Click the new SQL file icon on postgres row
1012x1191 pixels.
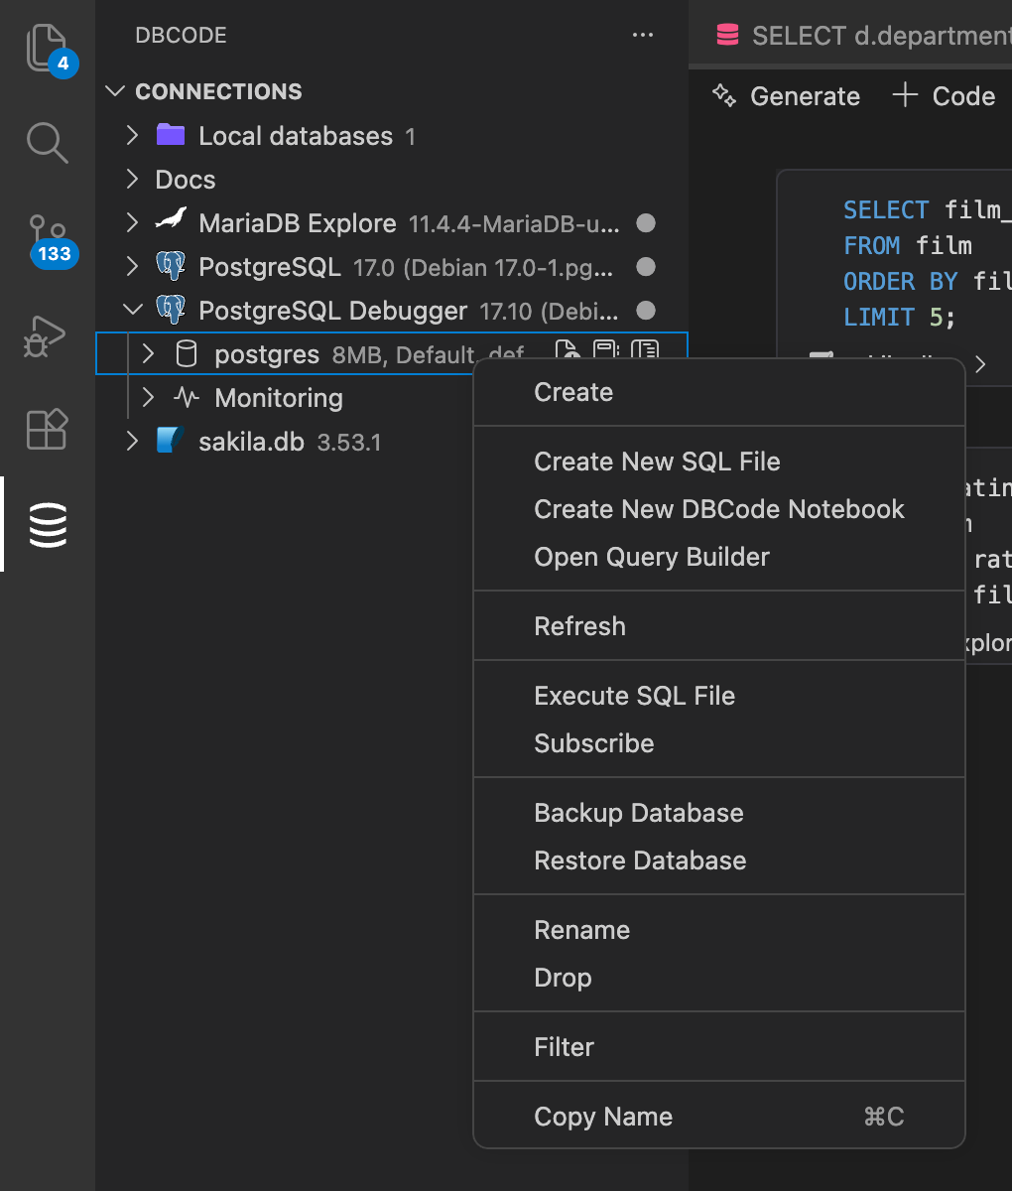coord(566,350)
